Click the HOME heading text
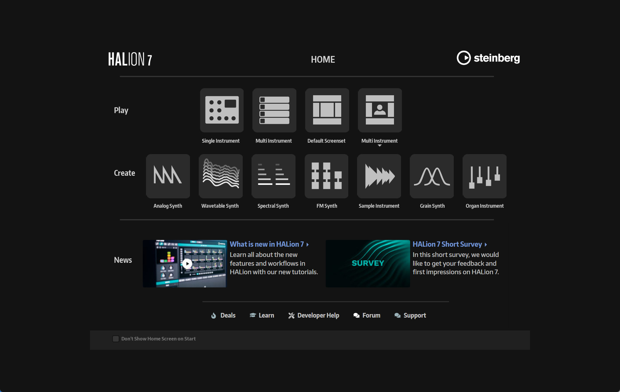The height and width of the screenshot is (392, 620). [323, 59]
